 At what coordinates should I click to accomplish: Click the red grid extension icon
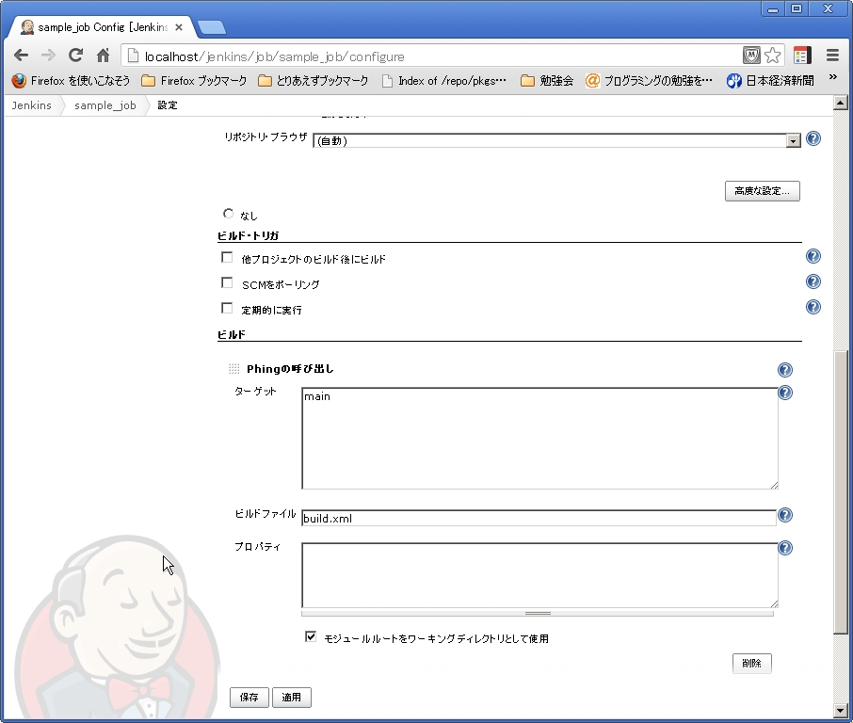point(802,55)
